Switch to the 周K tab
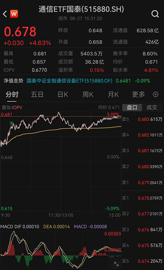 pos(88,95)
